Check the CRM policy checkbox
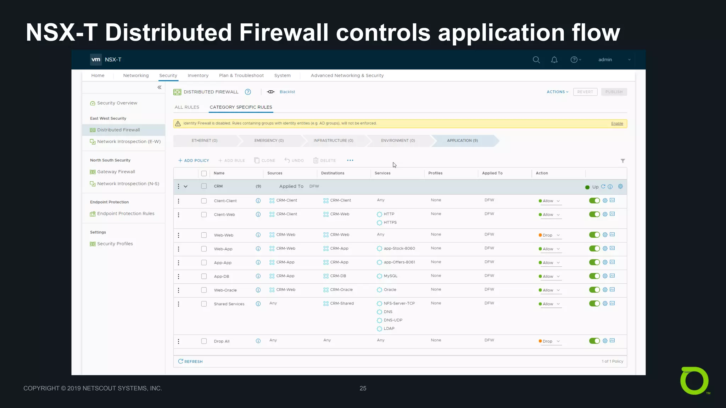 pos(204,186)
